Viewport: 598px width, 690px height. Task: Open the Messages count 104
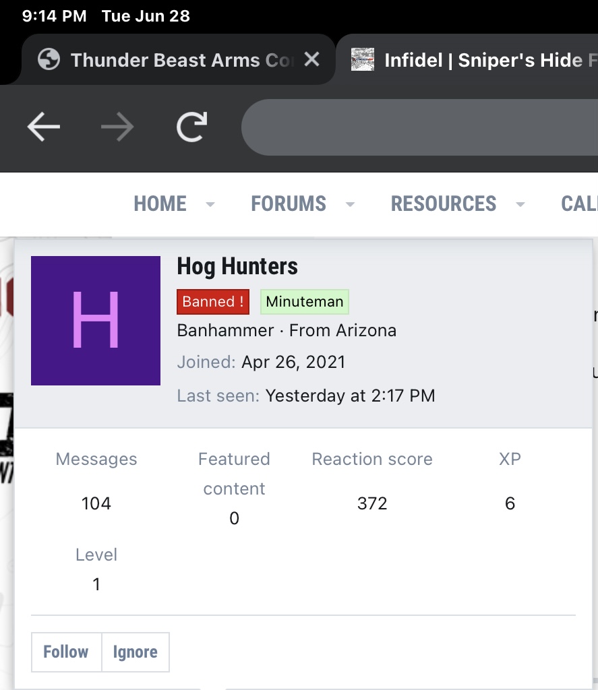96,503
